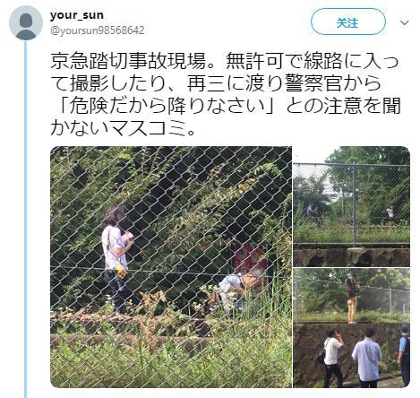Viewport: 420px width, 398px height.
Task: Click uniformed officer at photo edge
Action: point(404,355)
